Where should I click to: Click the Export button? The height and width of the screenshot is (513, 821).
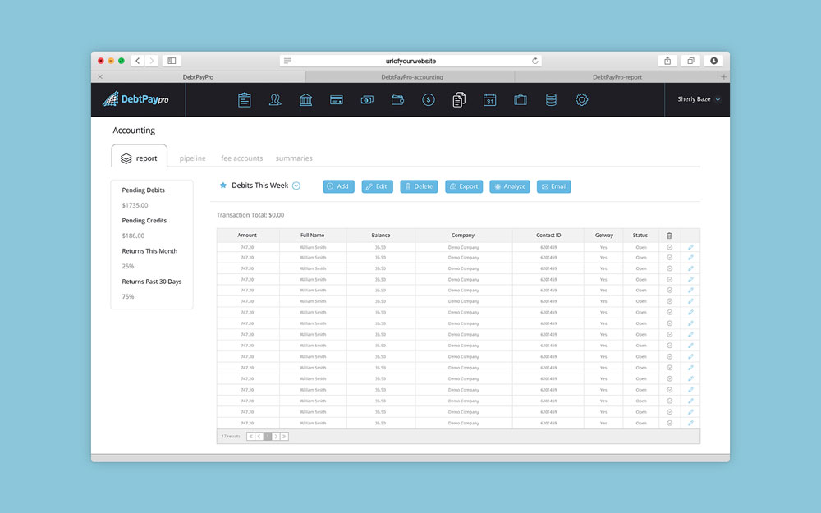[464, 186]
